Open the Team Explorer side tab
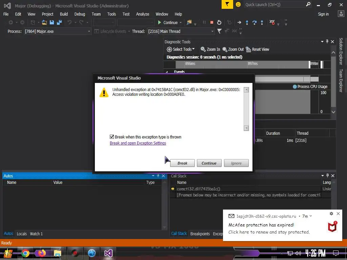 tap(341, 81)
